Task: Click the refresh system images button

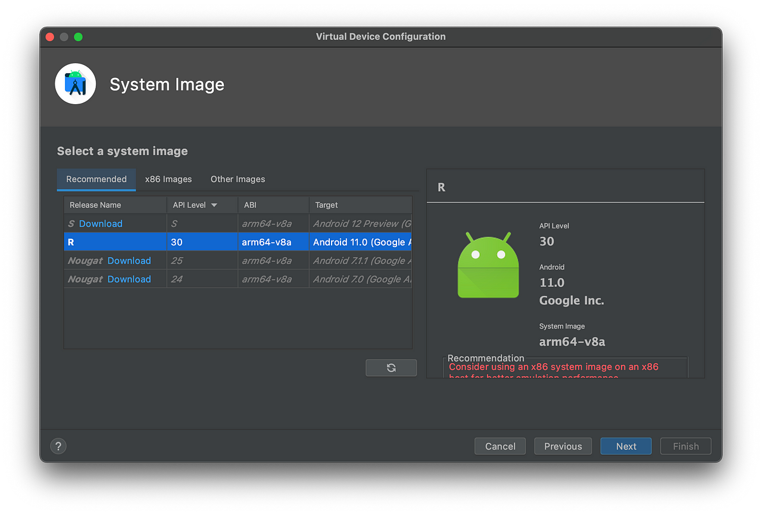Action: pos(391,368)
